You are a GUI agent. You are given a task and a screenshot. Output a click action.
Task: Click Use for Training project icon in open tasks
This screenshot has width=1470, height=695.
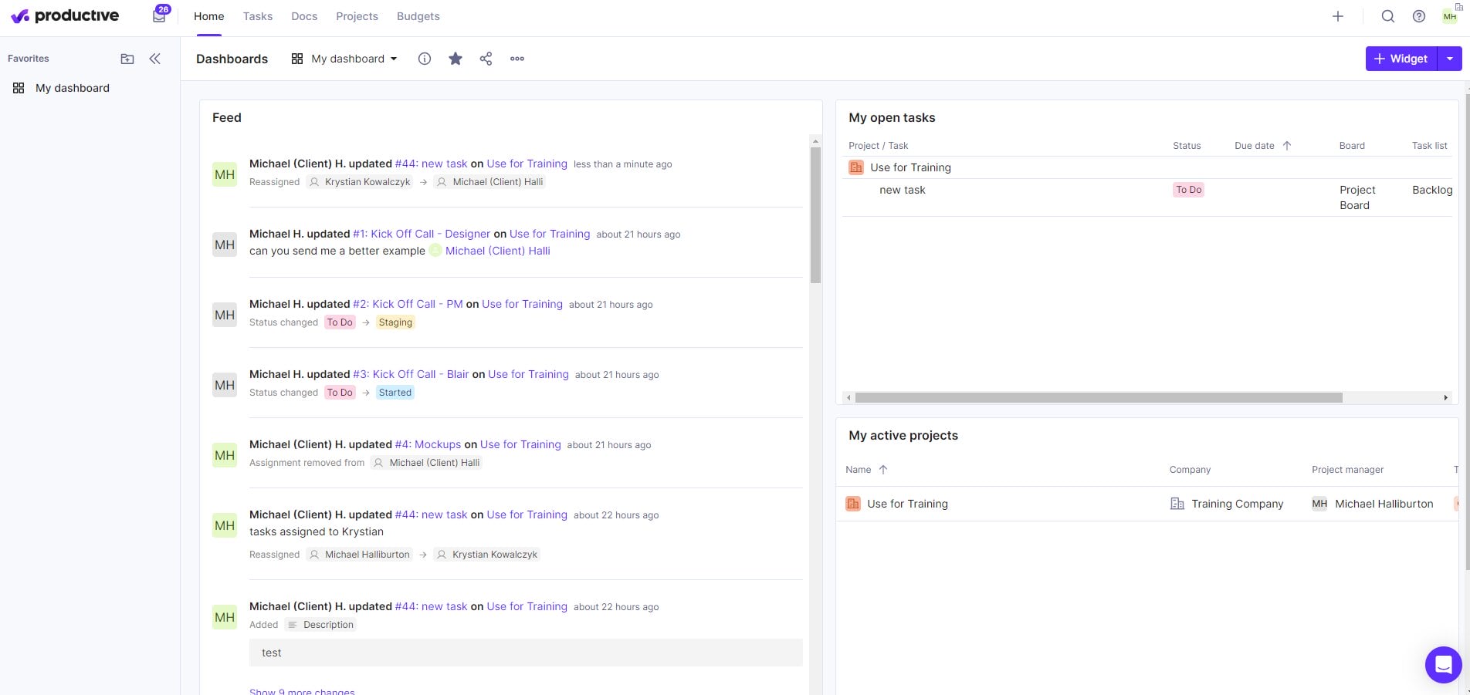pos(855,167)
